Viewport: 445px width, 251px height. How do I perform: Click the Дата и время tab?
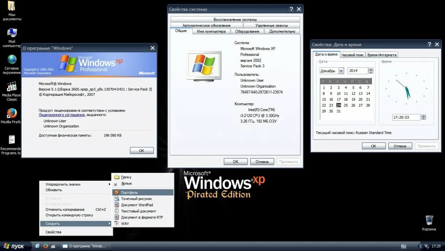326,54
